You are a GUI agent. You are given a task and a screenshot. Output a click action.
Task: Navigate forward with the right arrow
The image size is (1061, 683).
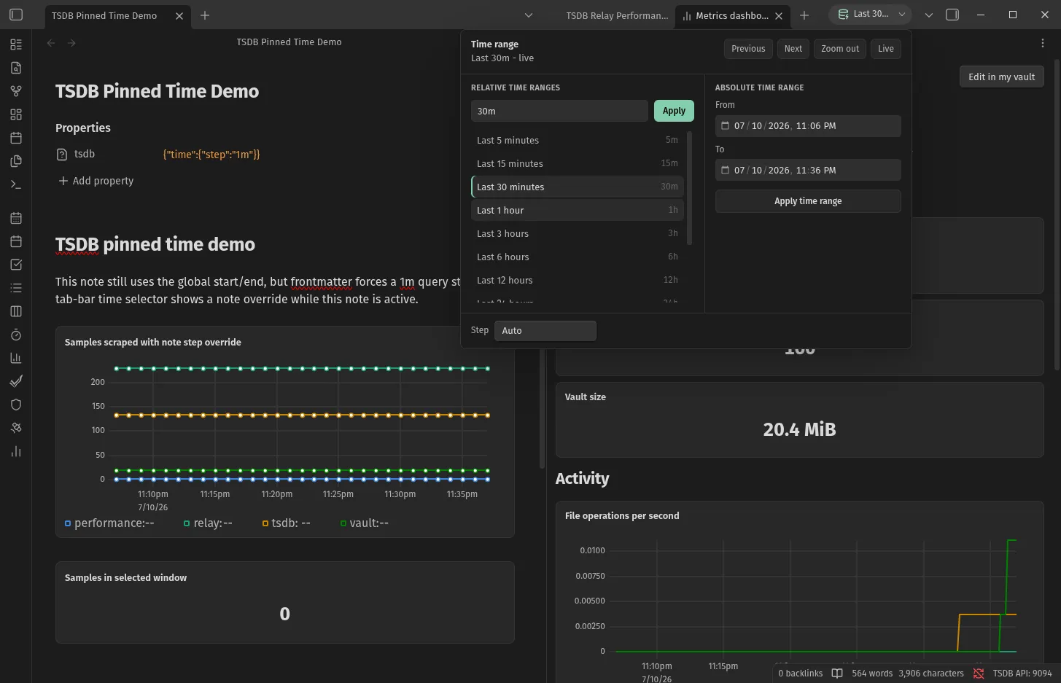click(x=71, y=43)
